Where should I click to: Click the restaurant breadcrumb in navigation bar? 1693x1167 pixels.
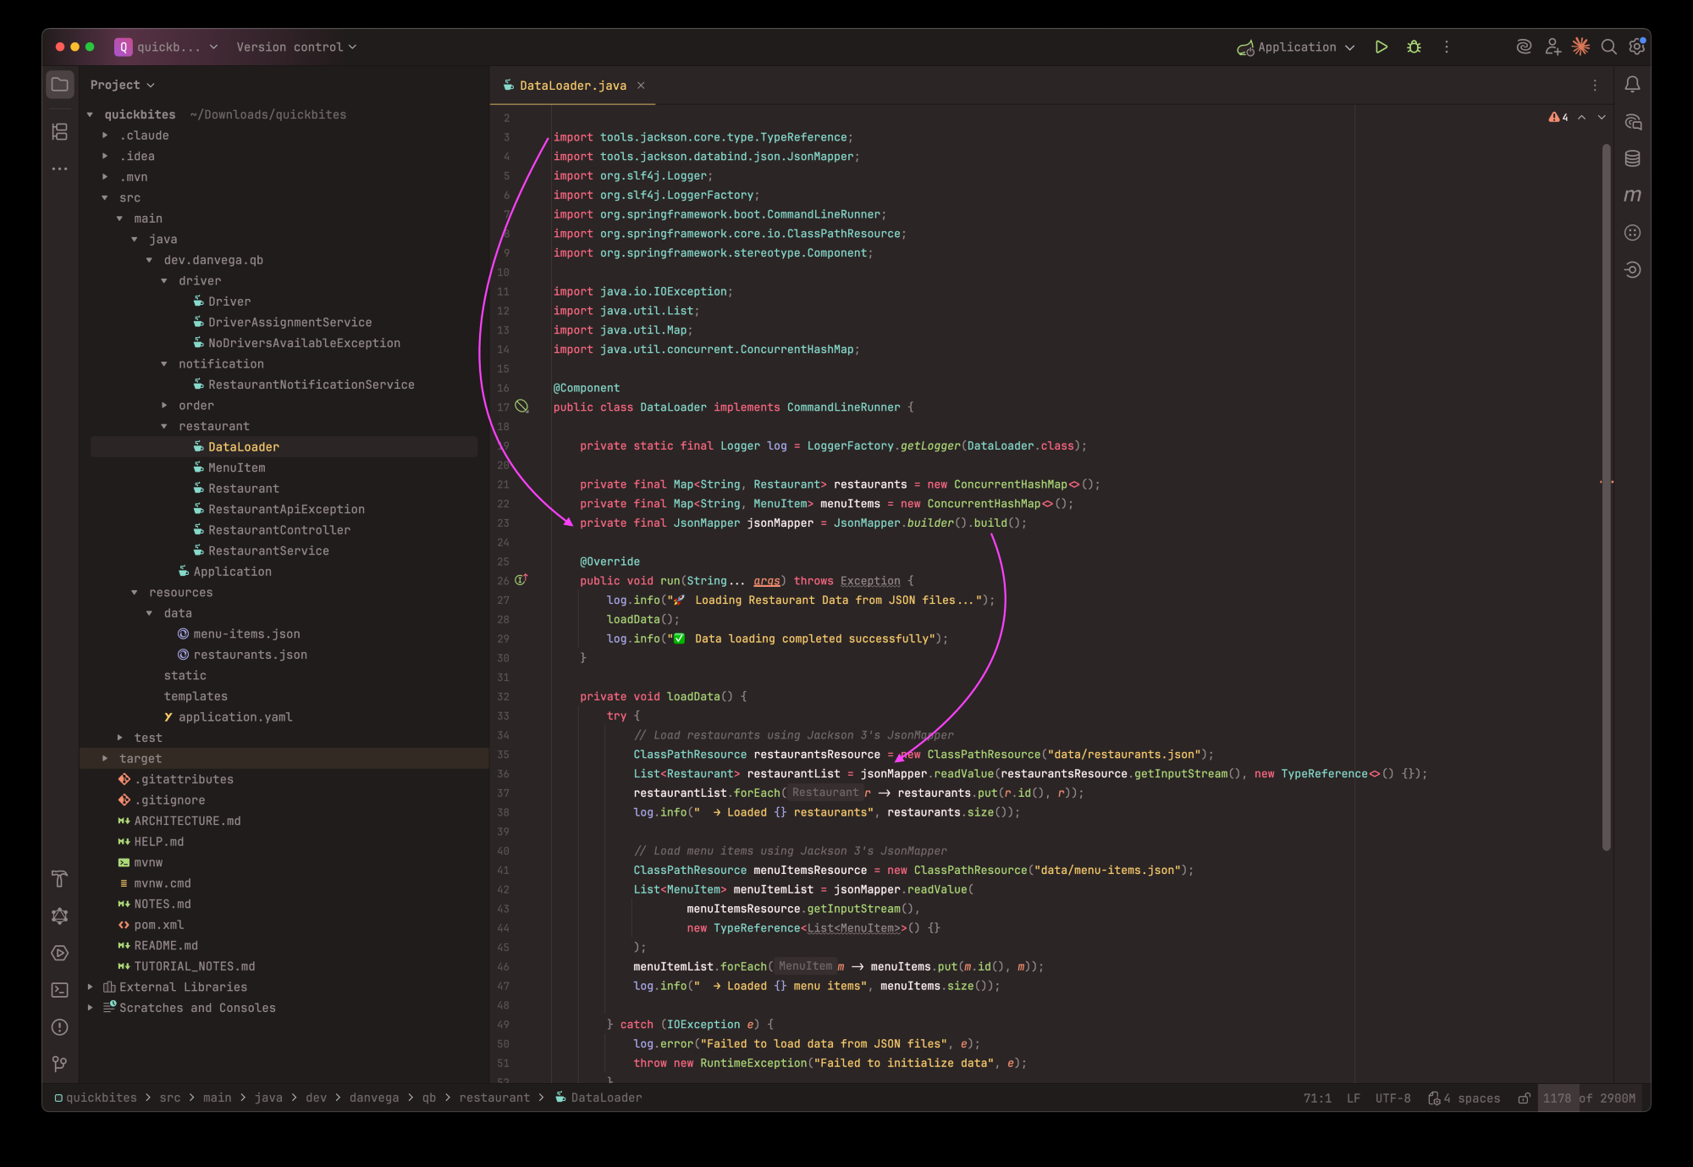(x=494, y=1098)
